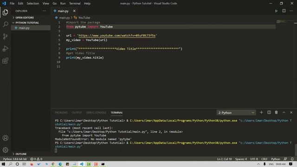Open Chrome from the taskbar
Viewport: 297px width, 167px height.
point(53,164)
